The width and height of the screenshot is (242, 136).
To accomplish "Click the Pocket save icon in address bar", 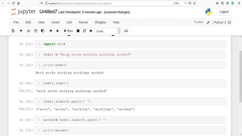I will [x=190, y=3].
